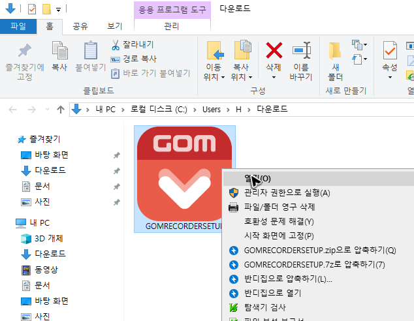The width and height of the screenshot is (414, 321).
Task: Select 바탕 화면 under 내 PC
Action: coord(52,301)
